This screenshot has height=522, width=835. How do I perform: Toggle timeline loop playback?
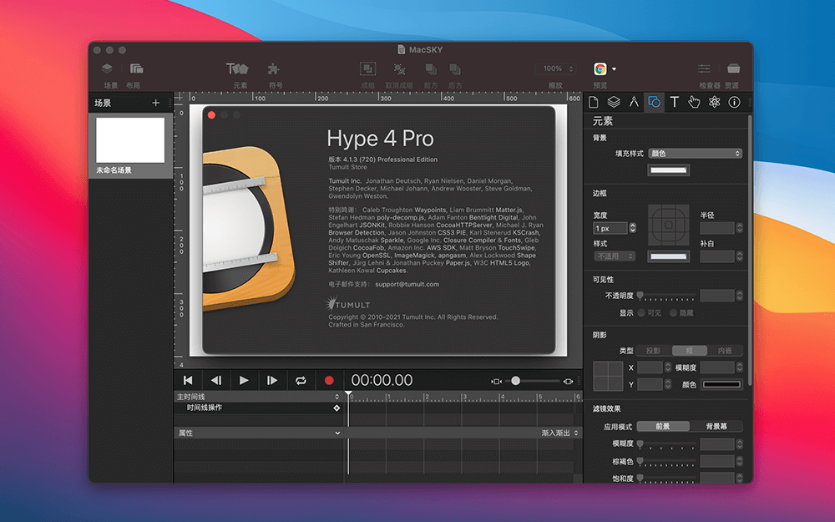(301, 380)
